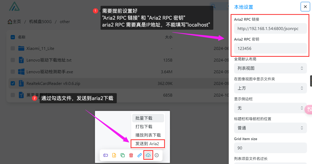Choose 发送到 Aria2 from the download menu
The image size is (312, 164).
[x=148, y=144]
